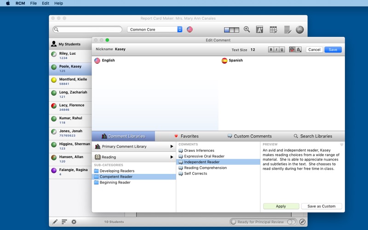Open the Custom Comments tab

(250, 136)
